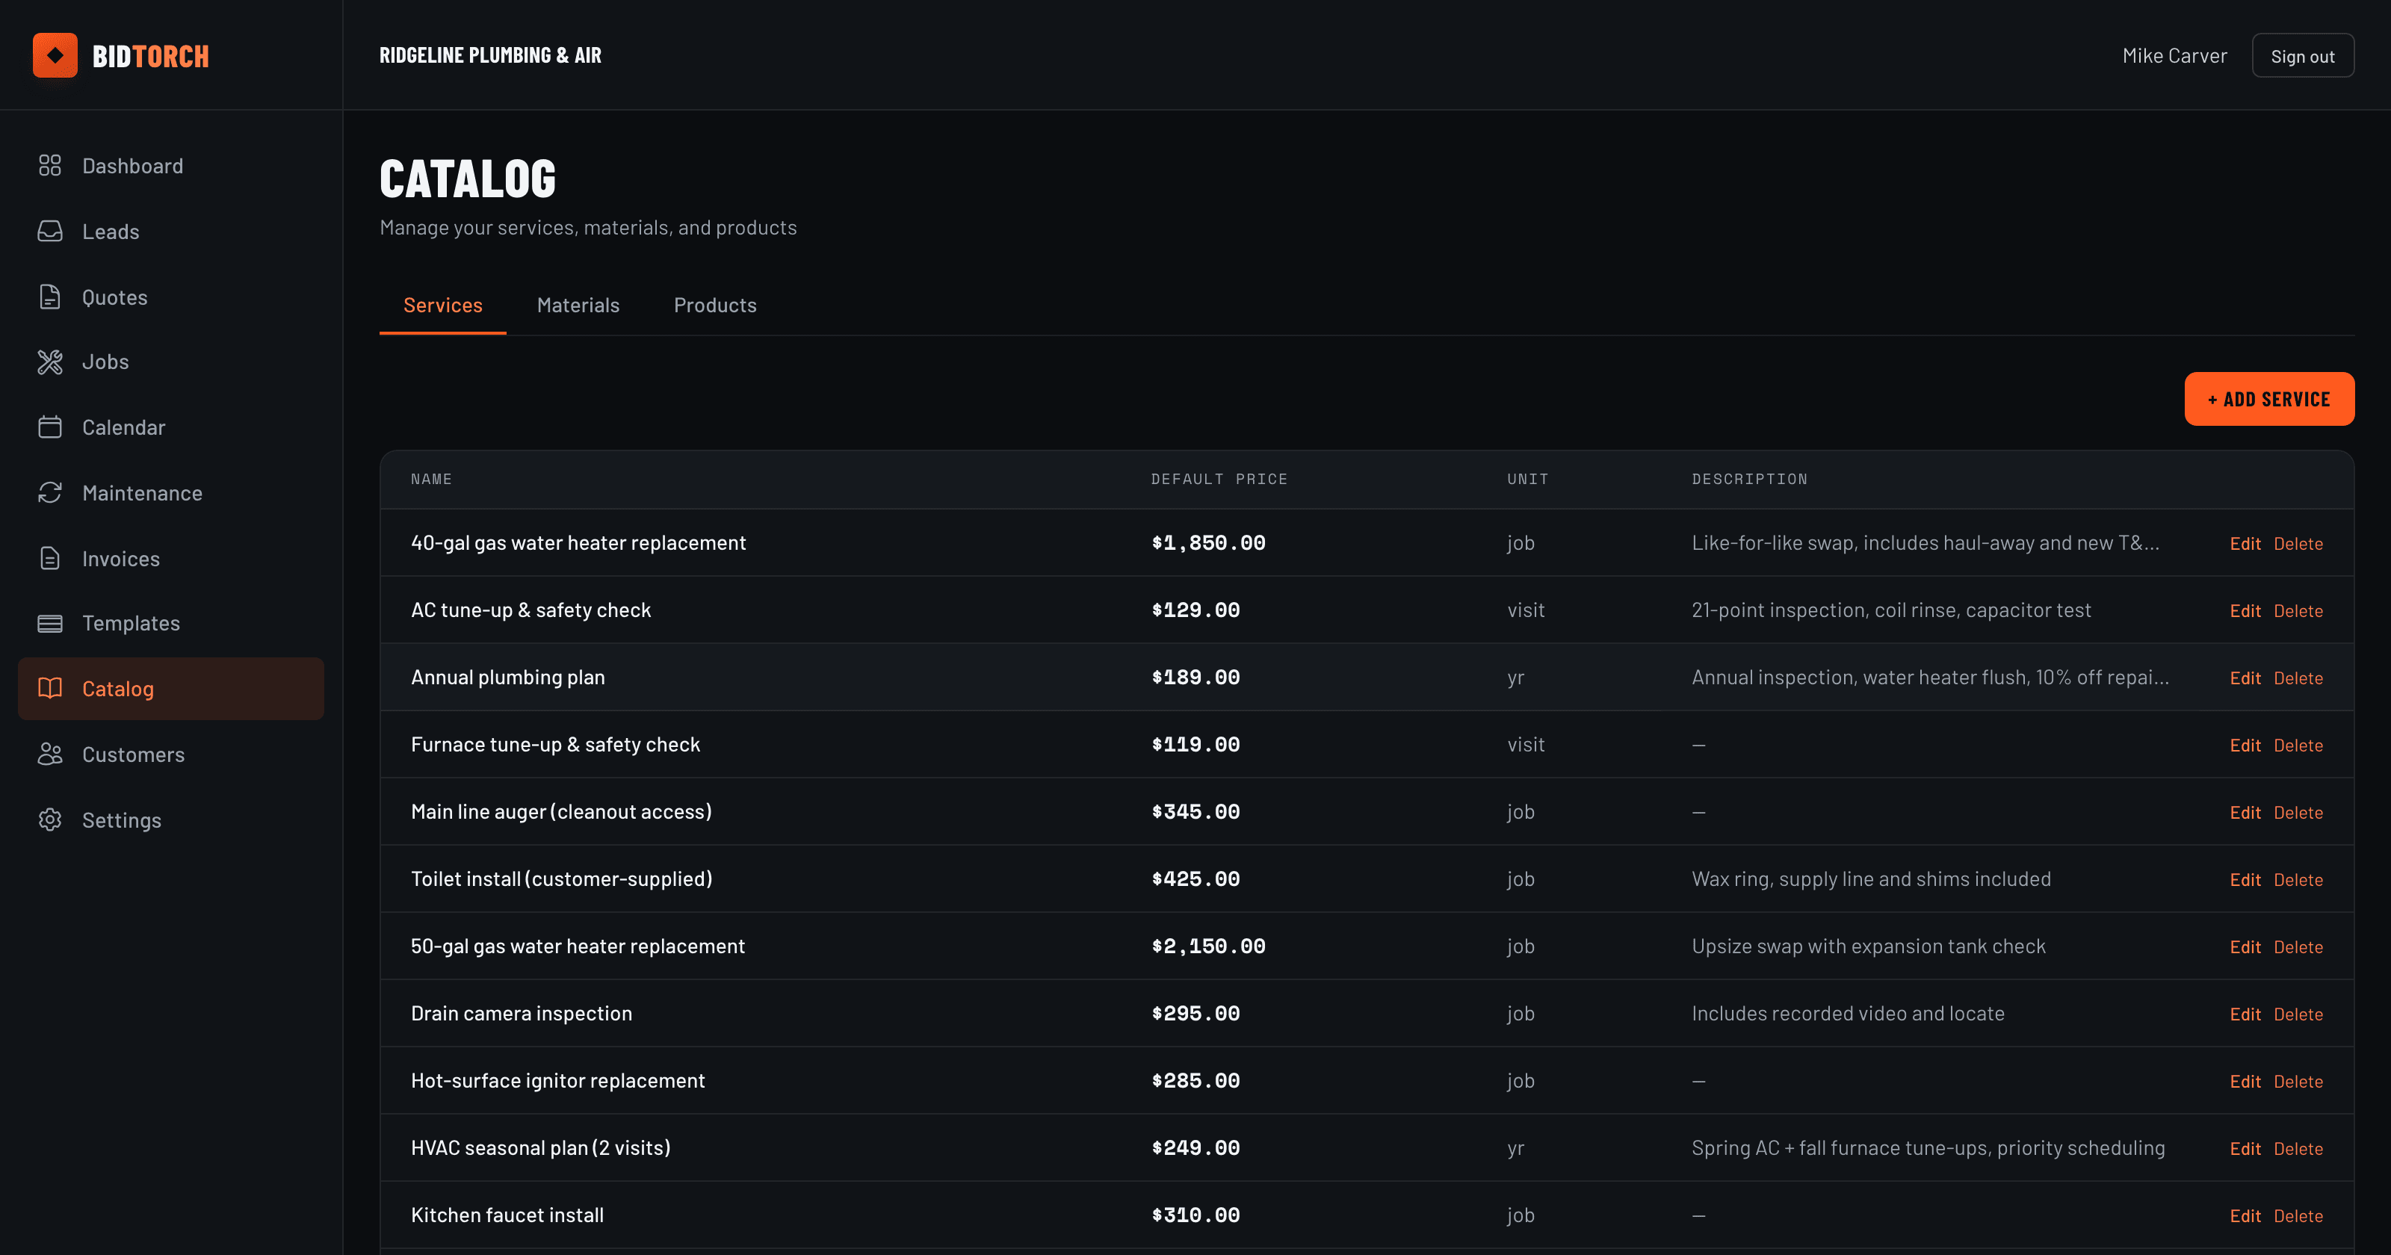2391x1255 pixels.
Task: Click the $2,150.00 price cell
Action: 1207,946
